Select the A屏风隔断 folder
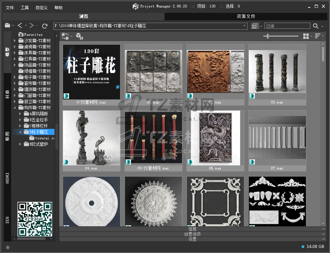This screenshot has height=253, width=330. pyautogui.click(x=39, y=114)
